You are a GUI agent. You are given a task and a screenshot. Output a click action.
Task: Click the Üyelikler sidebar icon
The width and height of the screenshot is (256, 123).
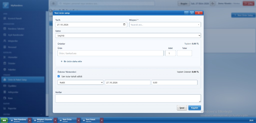click(x=5, y=86)
